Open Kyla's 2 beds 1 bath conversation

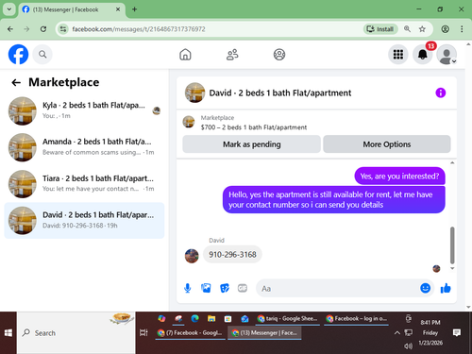click(x=84, y=110)
